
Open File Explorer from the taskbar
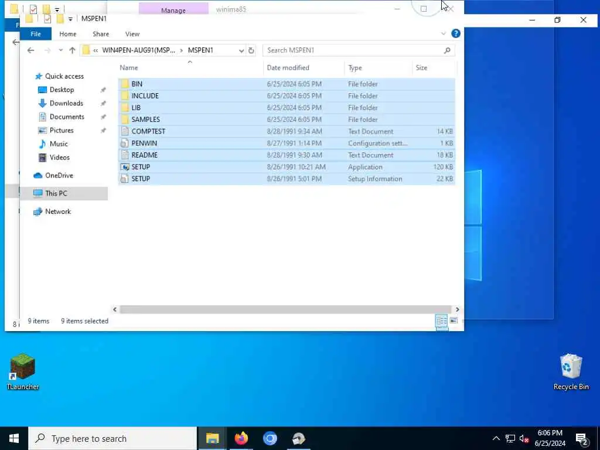click(212, 438)
